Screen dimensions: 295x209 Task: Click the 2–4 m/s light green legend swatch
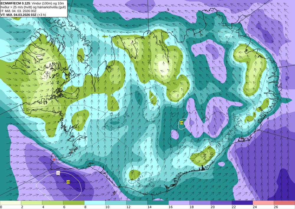point(32,203)
